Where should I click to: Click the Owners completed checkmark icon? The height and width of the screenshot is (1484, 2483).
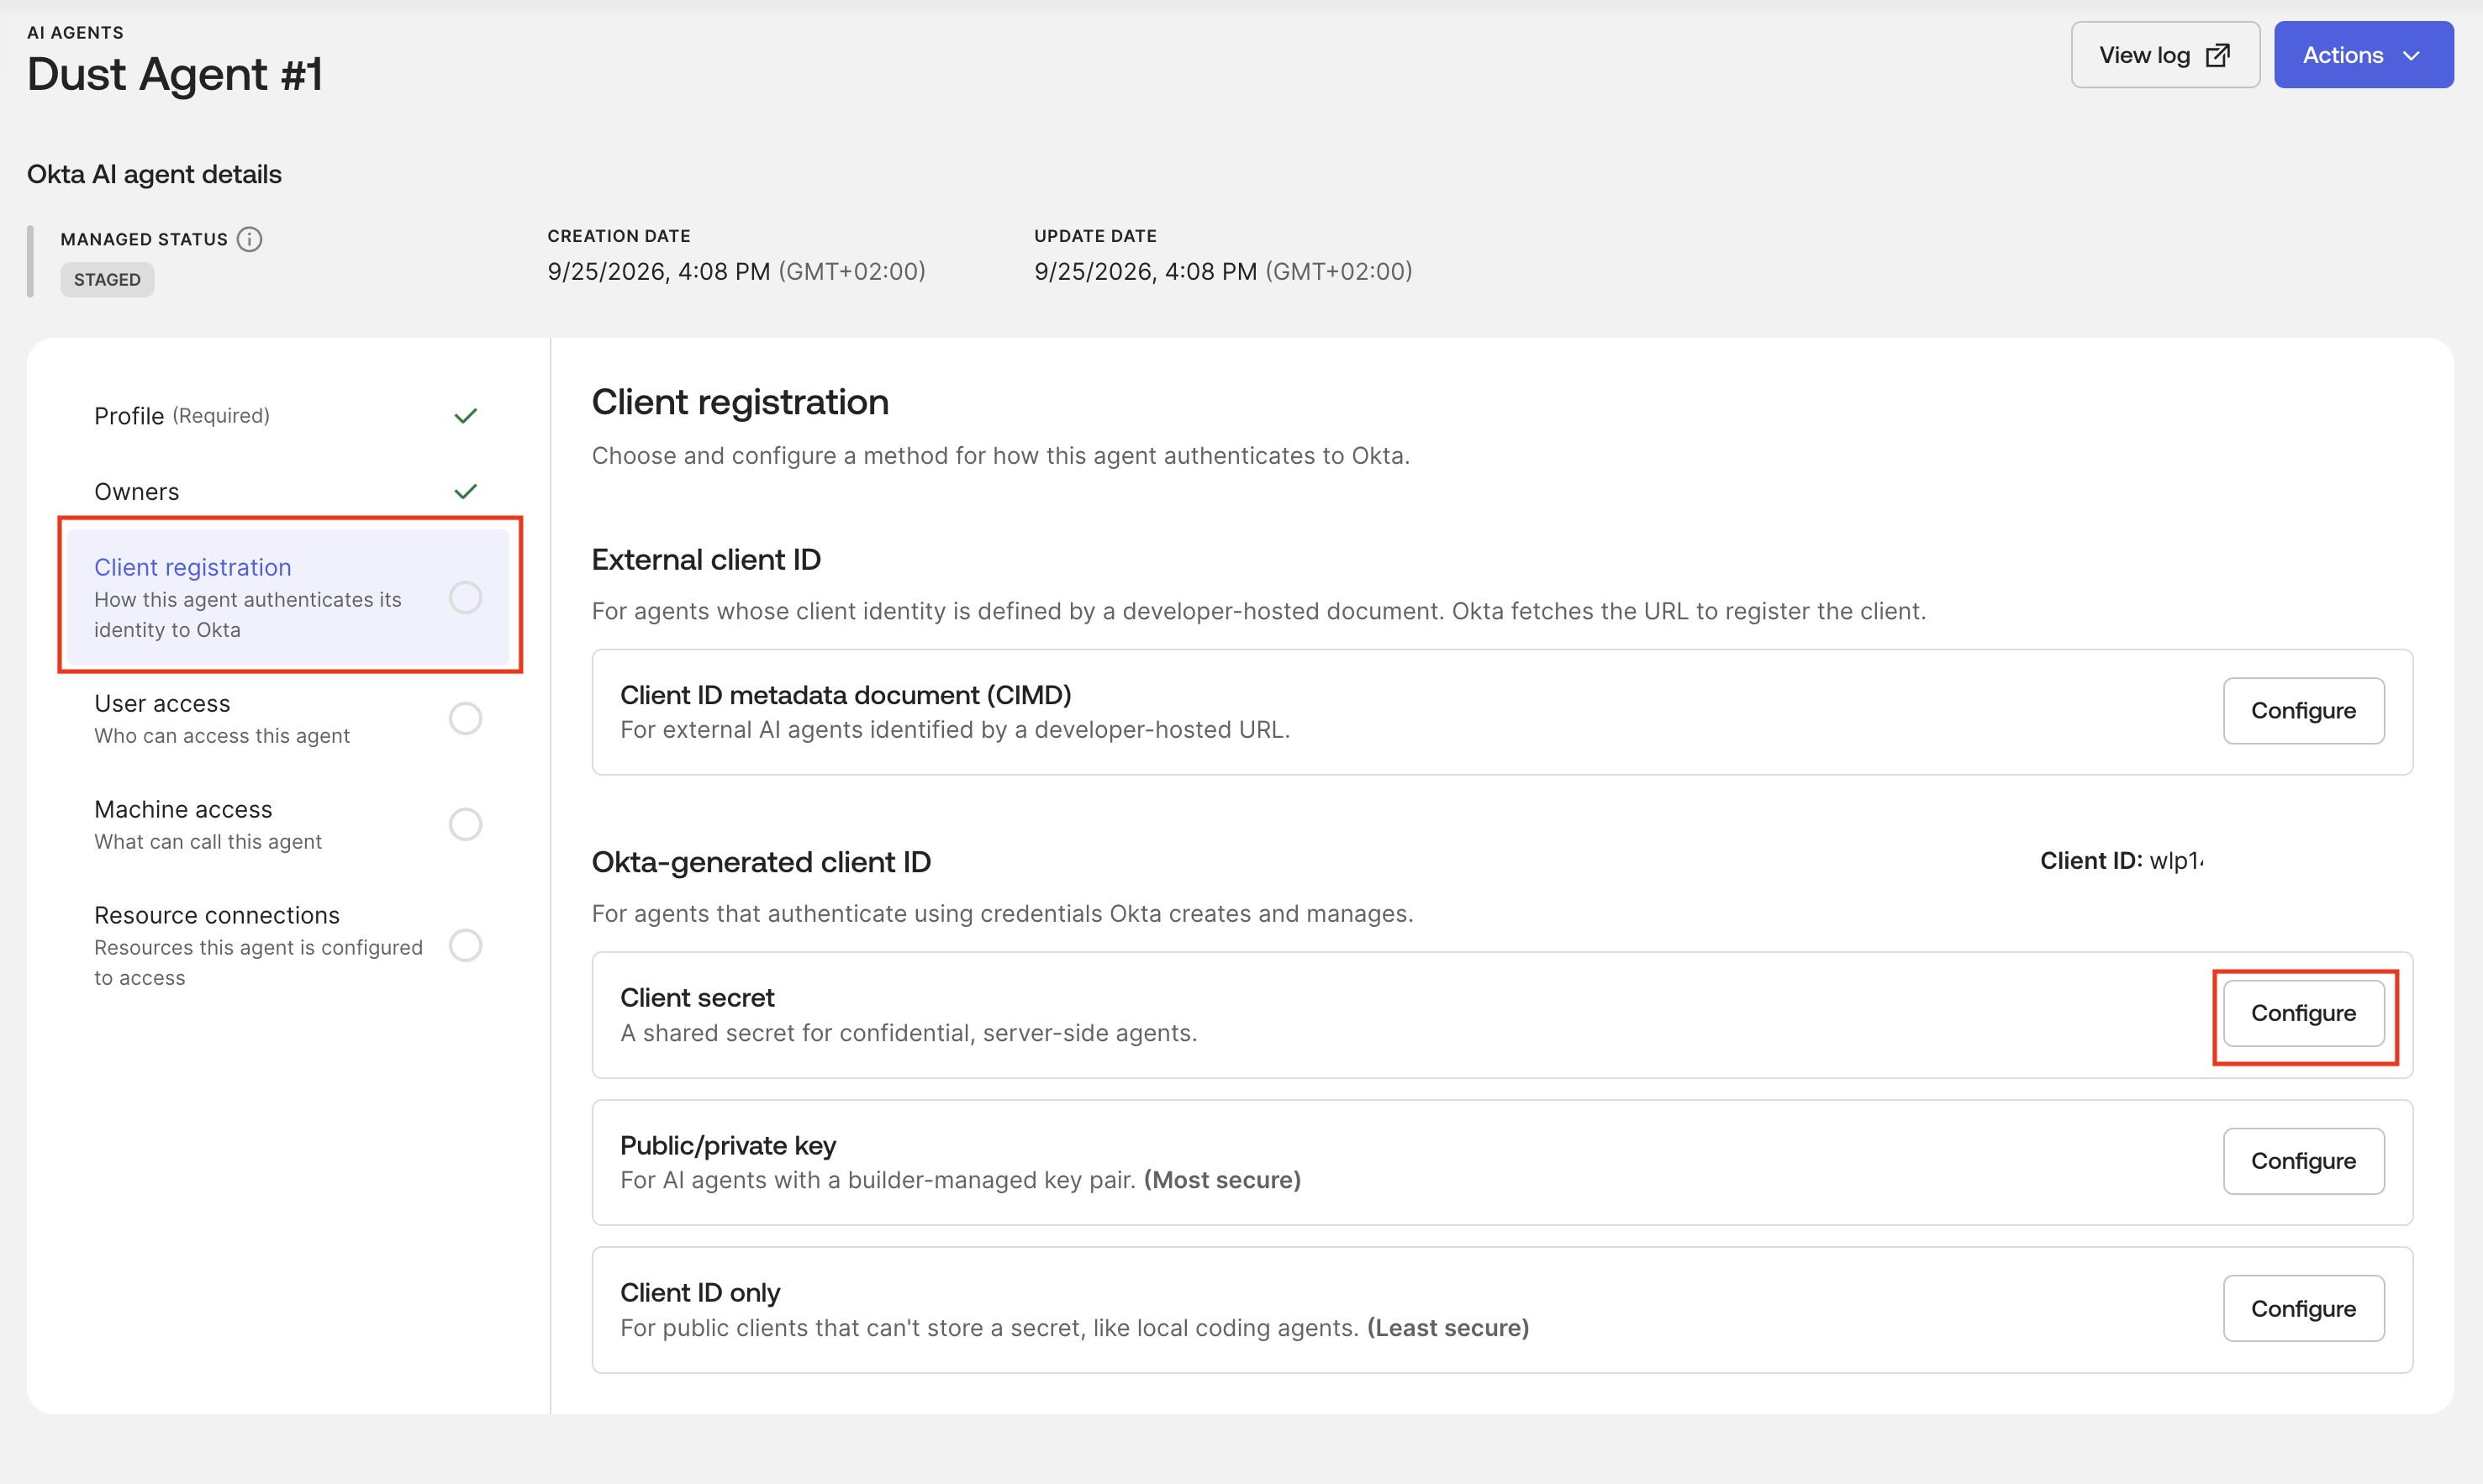pos(465,492)
